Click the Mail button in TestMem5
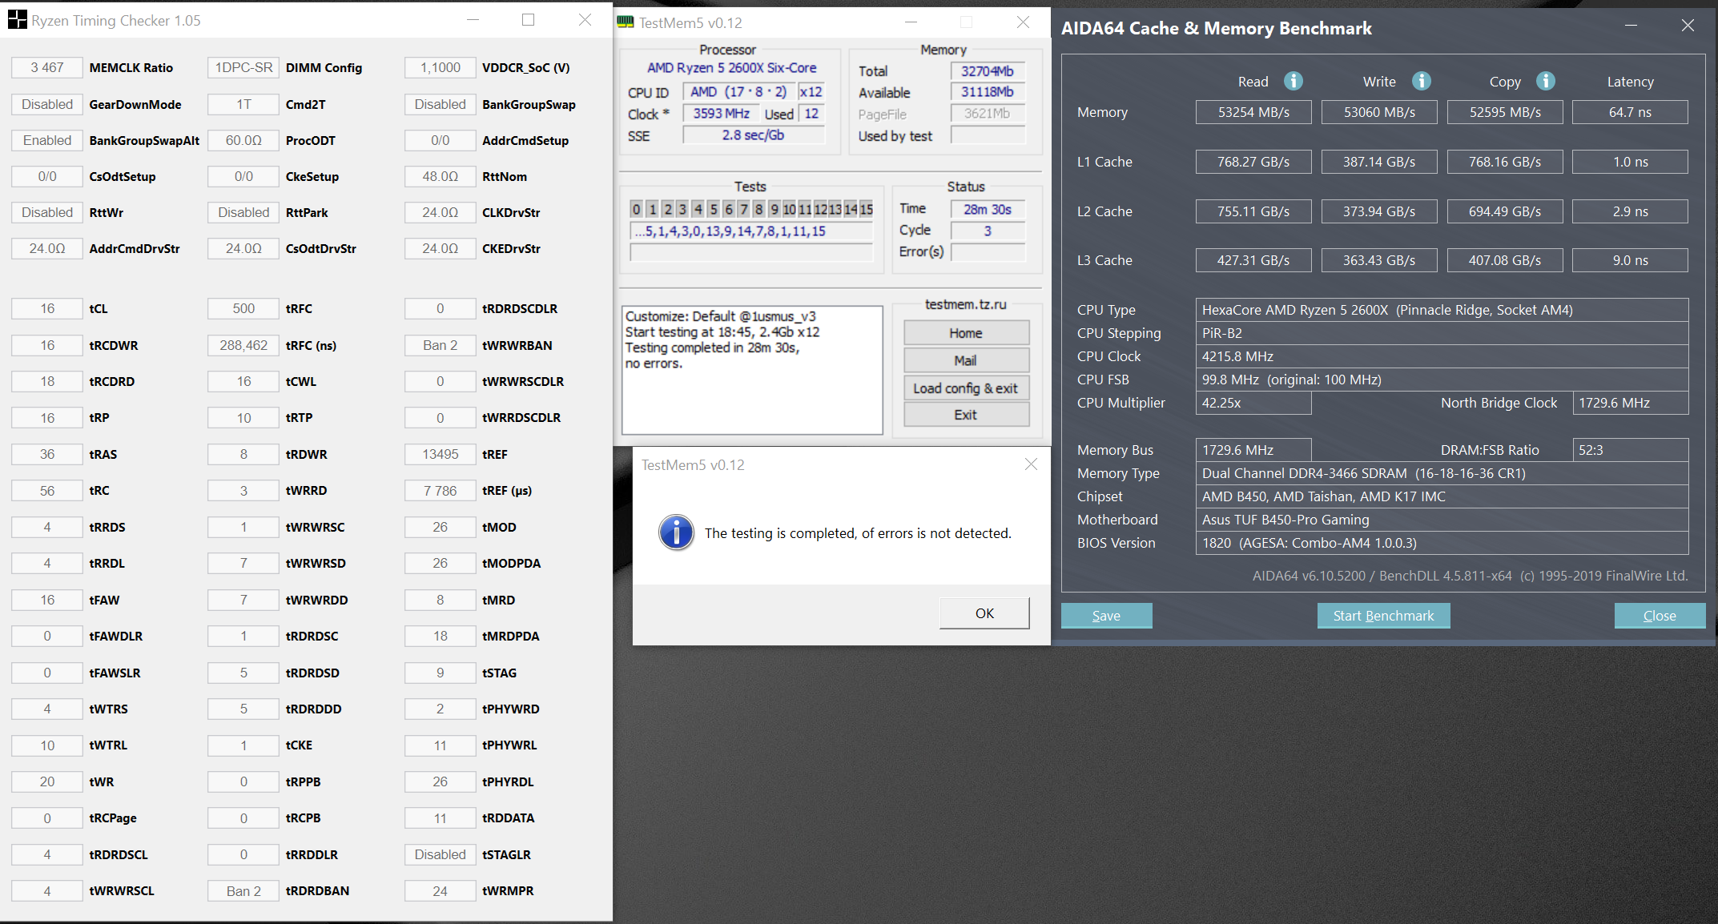The height and width of the screenshot is (924, 1718). coord(966,360)
